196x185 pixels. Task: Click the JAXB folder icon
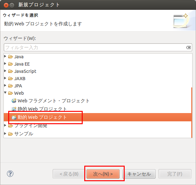(x=10, y=79)
